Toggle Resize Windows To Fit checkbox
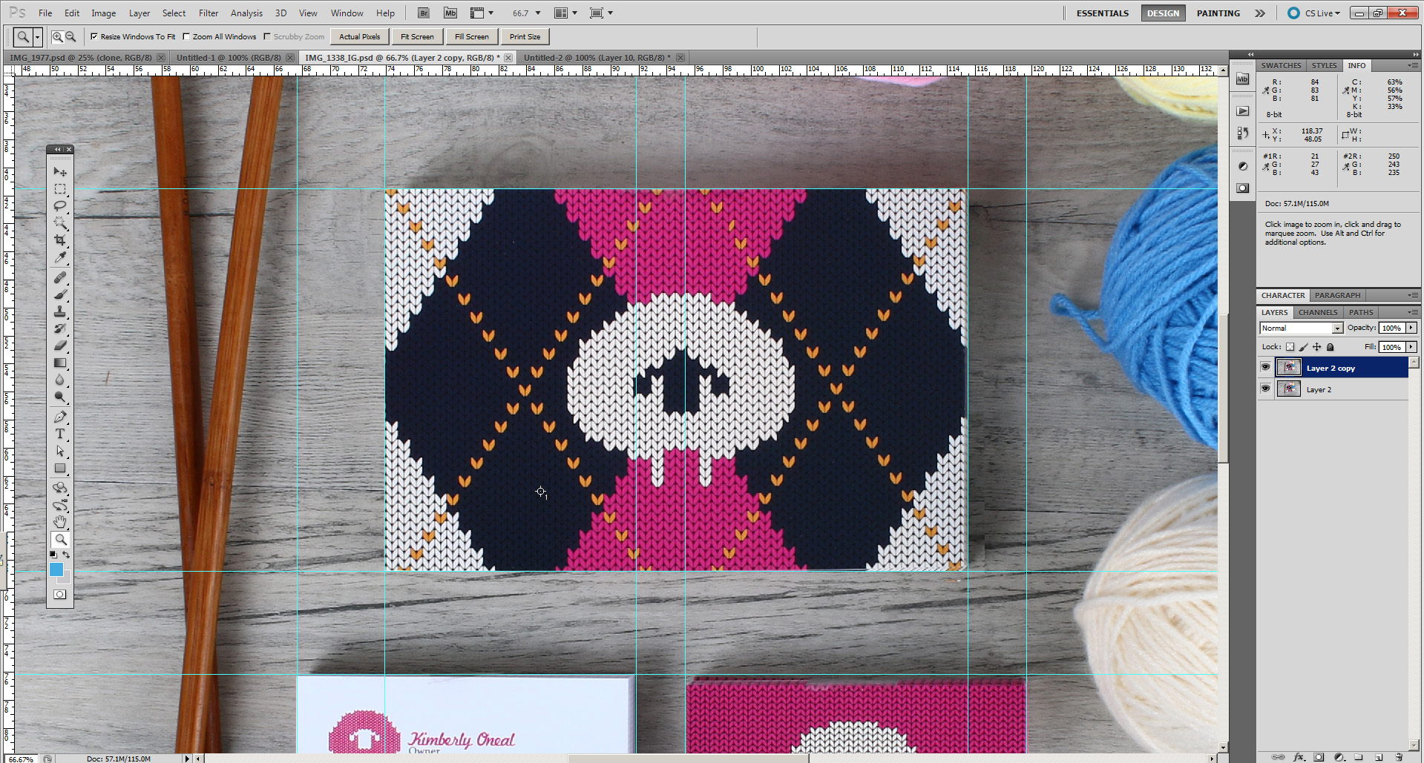Viewport: 1424px width, 763px height. point(94,36)
